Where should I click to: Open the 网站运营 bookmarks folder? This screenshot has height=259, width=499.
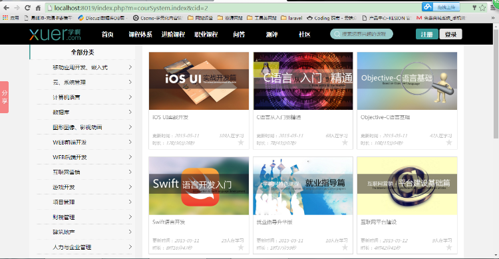pos(200,18)
